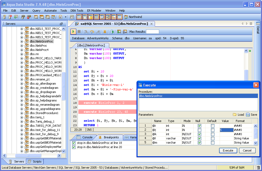262x171 pixels.
Task: Uncheck the Null checkbox for @i parameter
Action: pyautogui.click(x=199, y=126)
